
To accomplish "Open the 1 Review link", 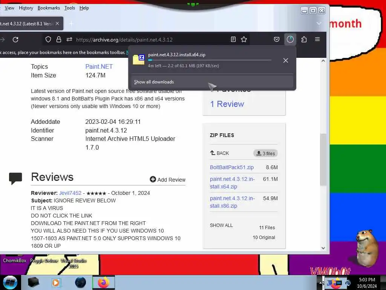I will point(227,104).
